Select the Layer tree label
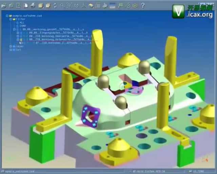The width and height of the screenshot is (217, 174). coord(20,47)
